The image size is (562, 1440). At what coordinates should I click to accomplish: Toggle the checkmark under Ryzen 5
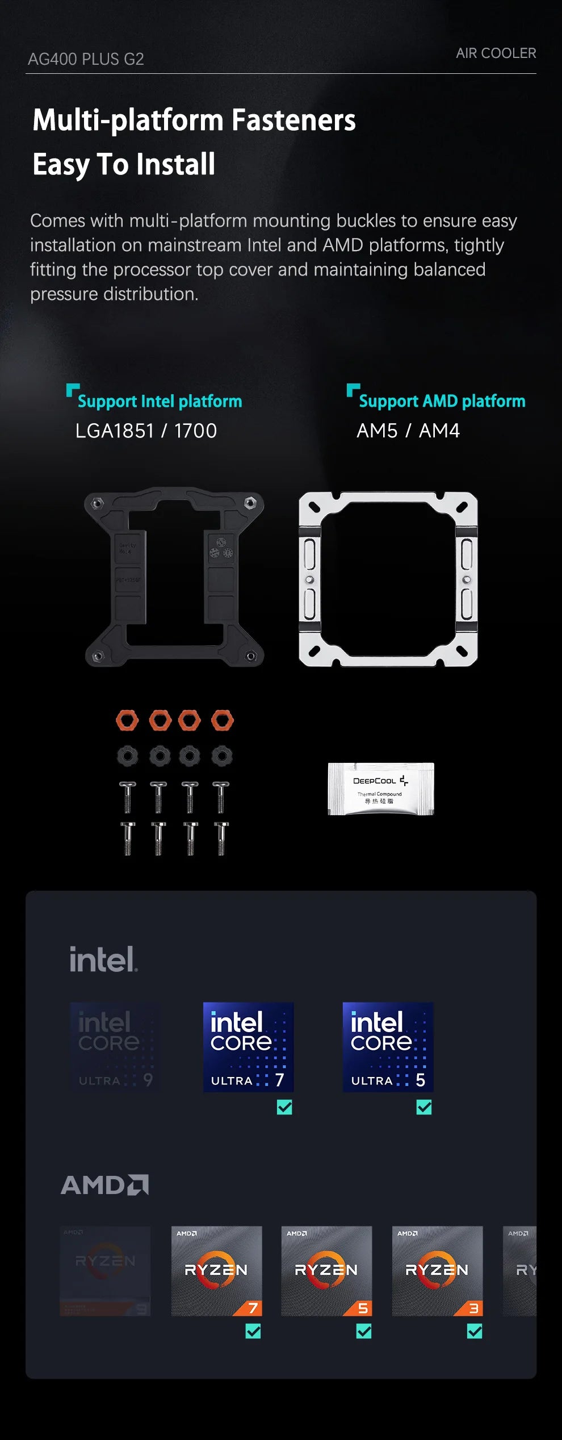tap(364, 1331)
